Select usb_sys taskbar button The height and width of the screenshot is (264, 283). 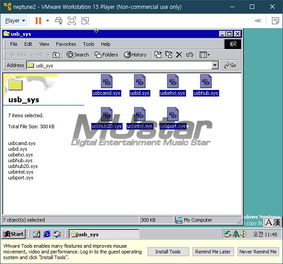point(104,234)
